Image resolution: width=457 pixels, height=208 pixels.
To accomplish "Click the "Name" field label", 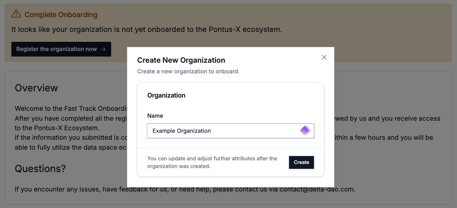I will click(x=155, y=116).
